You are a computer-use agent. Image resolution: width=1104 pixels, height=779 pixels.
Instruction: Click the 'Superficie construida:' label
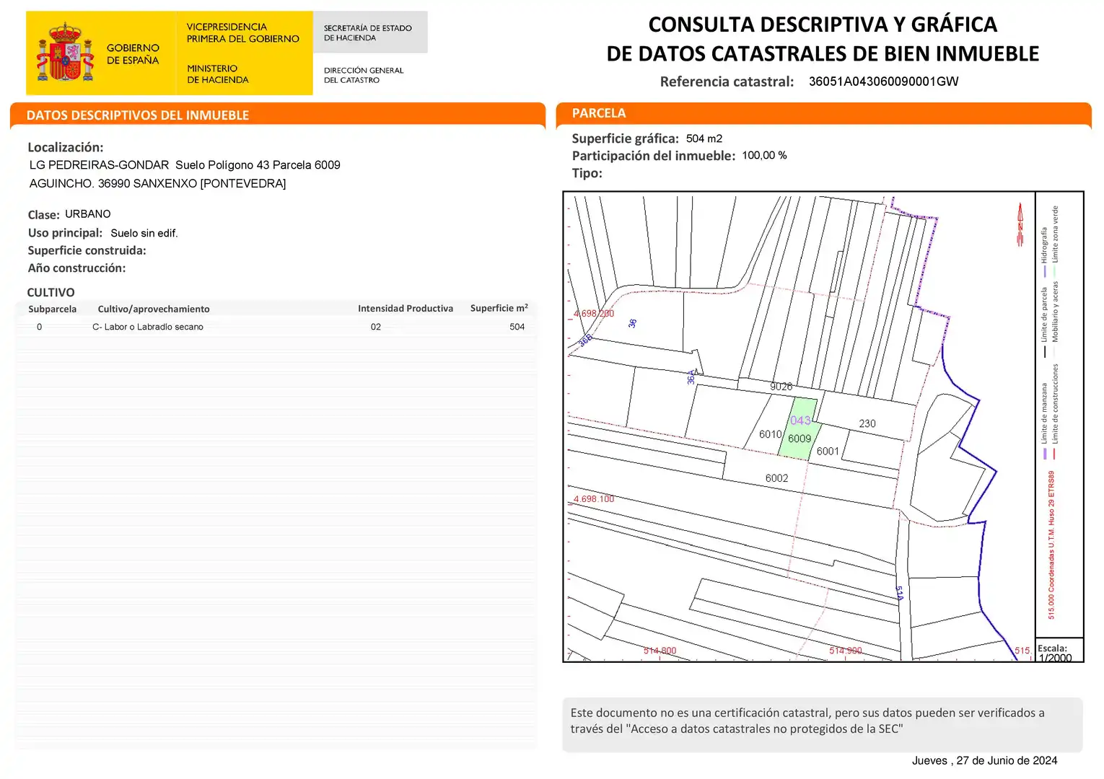pos(87,250)
